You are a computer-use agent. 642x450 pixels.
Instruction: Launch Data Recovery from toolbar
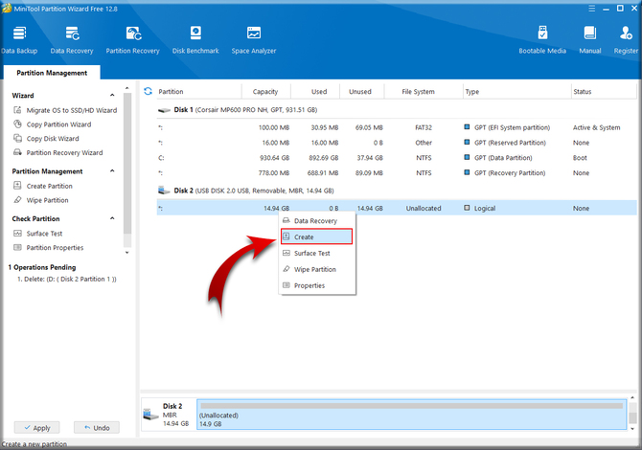72,39
